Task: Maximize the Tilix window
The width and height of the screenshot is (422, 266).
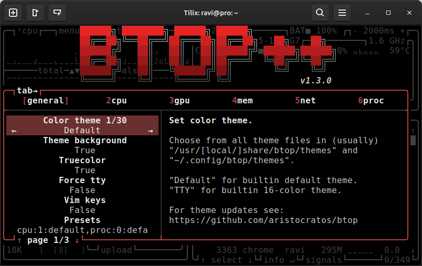Action: click(388, 13)
